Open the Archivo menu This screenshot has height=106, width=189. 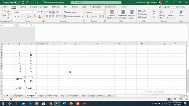point(4,7)
